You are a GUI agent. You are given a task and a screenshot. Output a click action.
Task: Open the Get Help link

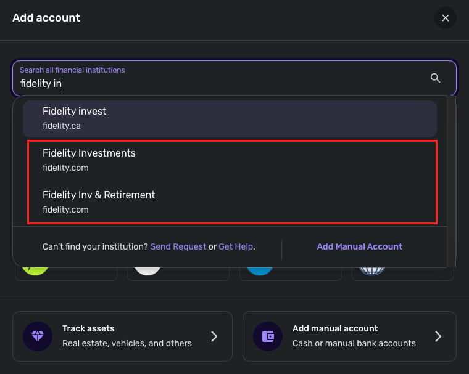point(236,246)
